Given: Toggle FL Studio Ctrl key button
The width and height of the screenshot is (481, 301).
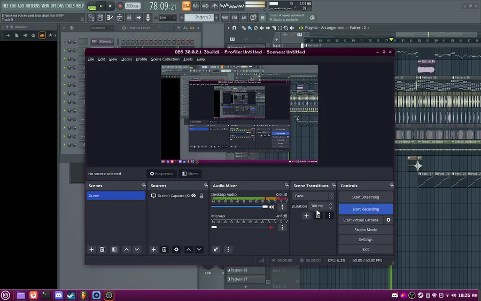Looking at the screenshot, I should click(x=235, y=18).
